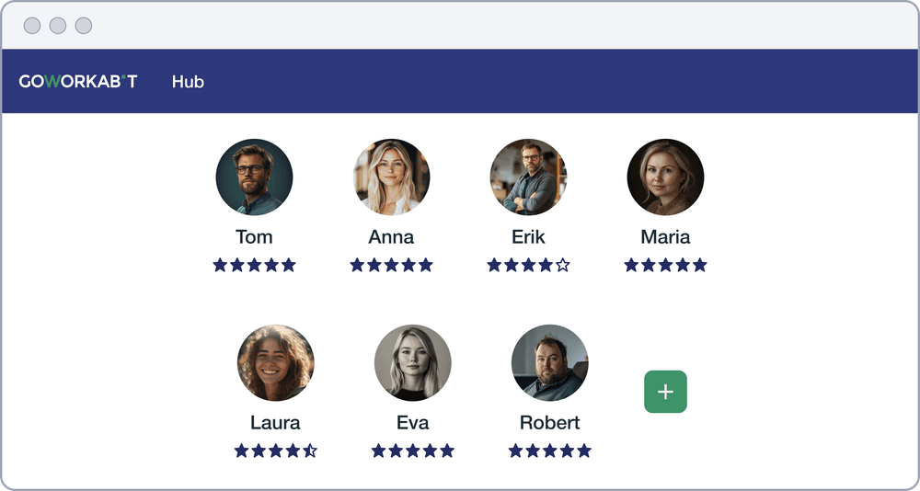Choose Robert's profile photo
This screenshot has width=920, height=491.
[x=549, y=362]
